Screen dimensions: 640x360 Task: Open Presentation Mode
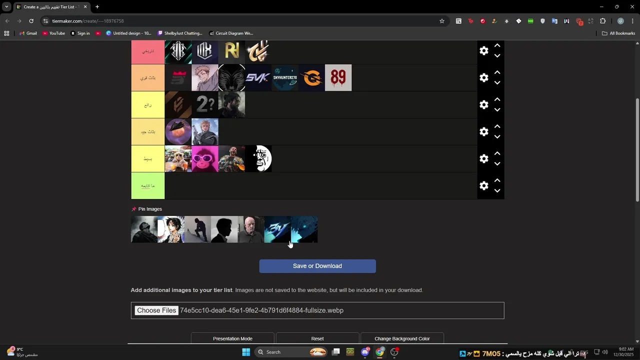click(x=232, y=338)
